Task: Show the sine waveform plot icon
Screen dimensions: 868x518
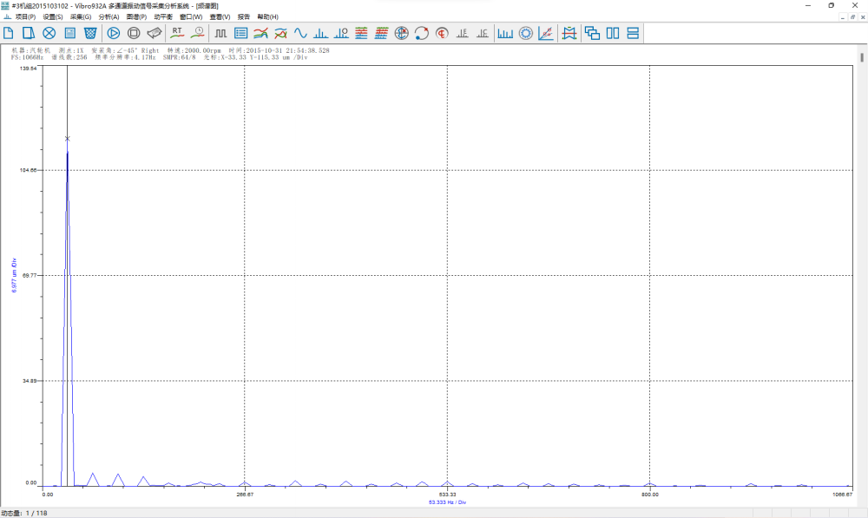Action: (x=300, y=33)
